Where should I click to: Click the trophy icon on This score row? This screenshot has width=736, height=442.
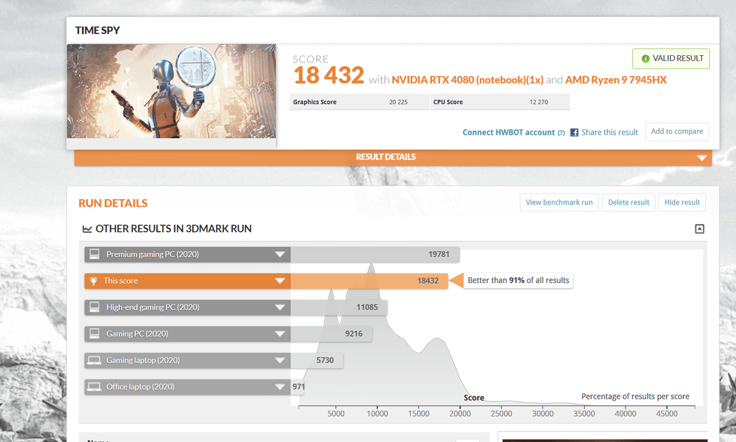[x=93, y=281]
